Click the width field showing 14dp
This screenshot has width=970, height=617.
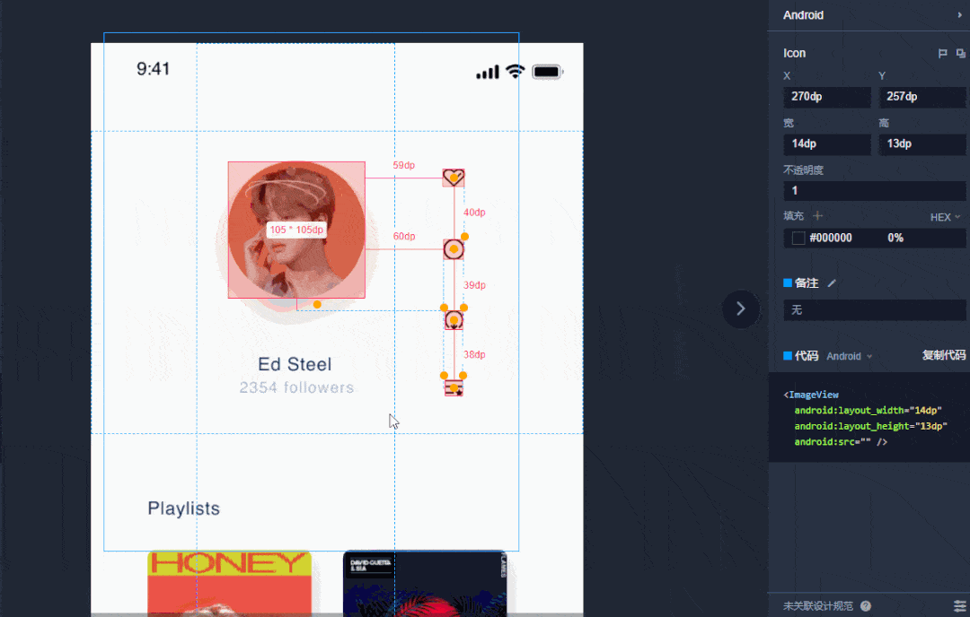(827, 143)
